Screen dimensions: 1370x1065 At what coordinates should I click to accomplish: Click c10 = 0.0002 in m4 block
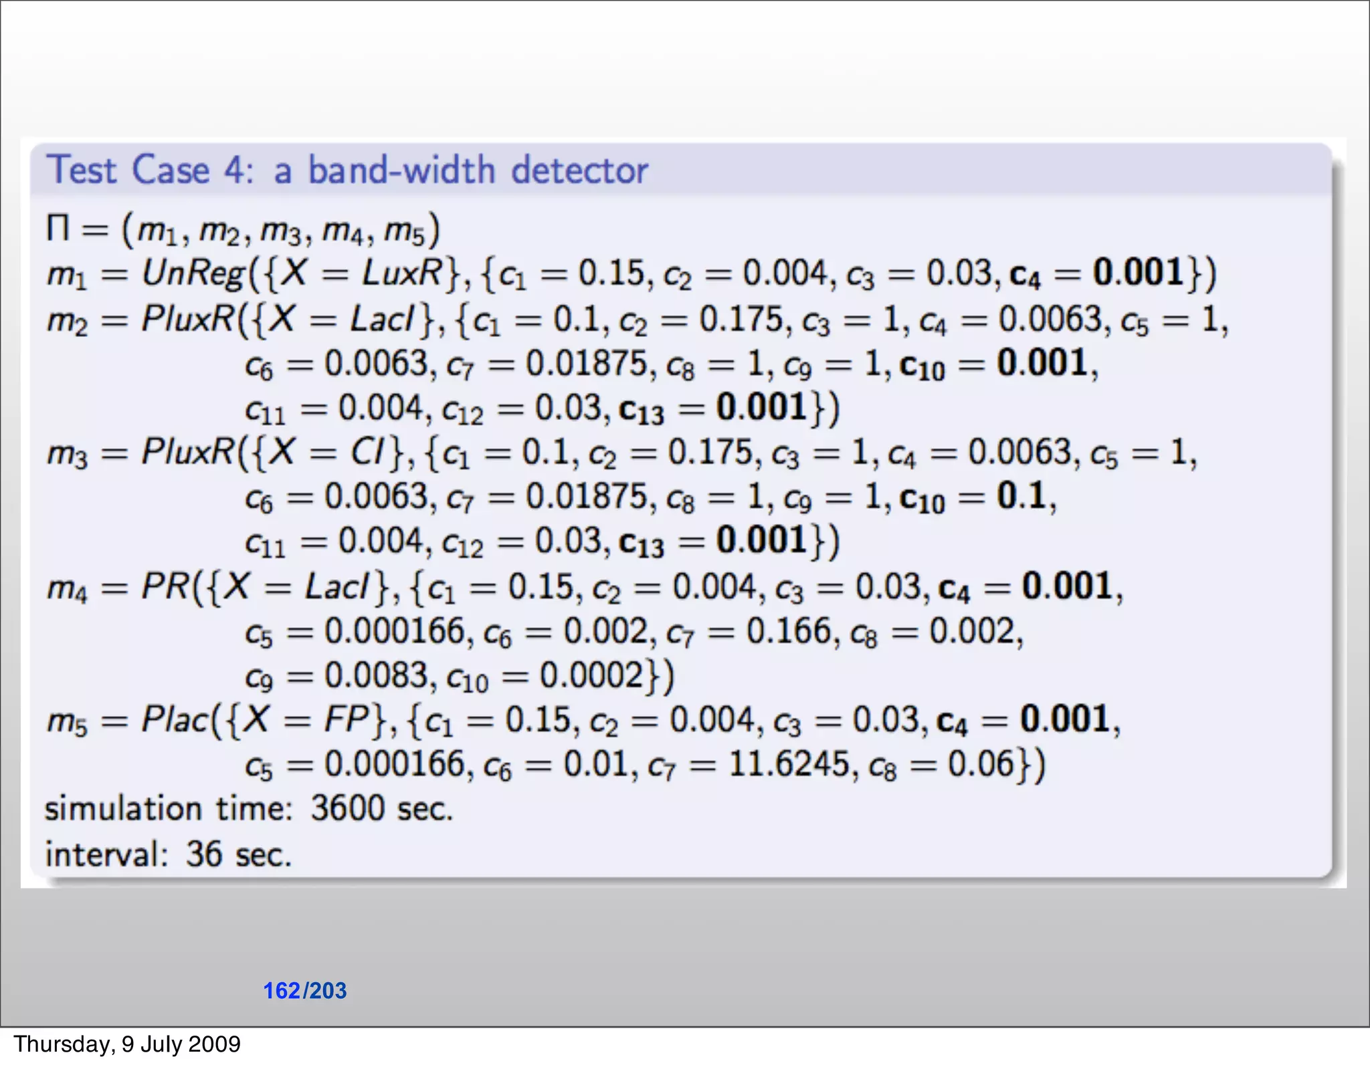(x=545, y=676)
